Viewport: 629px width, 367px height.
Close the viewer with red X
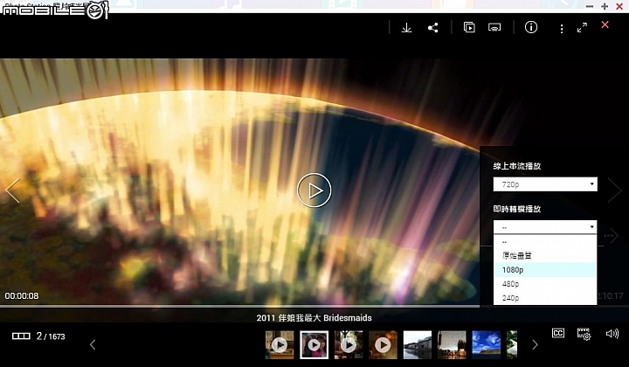tap(605, 24)
